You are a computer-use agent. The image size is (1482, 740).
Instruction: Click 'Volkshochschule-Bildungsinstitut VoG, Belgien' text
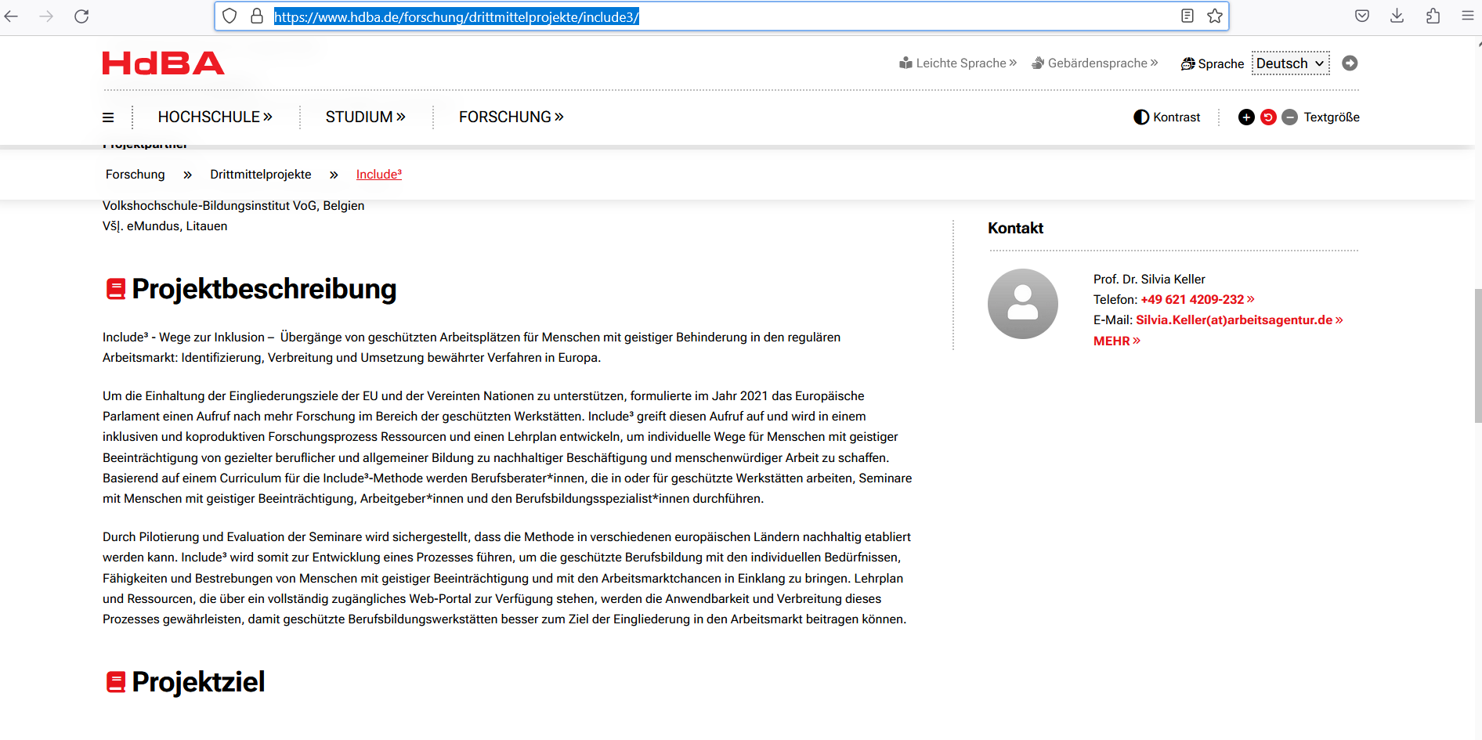point(233,206)
